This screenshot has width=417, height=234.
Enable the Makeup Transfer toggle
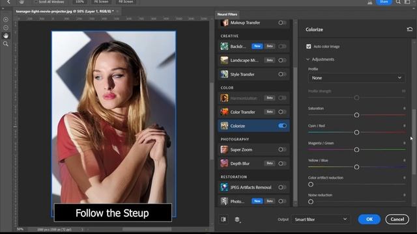click(282, 23)
